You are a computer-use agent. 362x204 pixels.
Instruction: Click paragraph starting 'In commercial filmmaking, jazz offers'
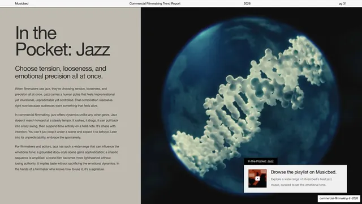(x=67, y=126)
